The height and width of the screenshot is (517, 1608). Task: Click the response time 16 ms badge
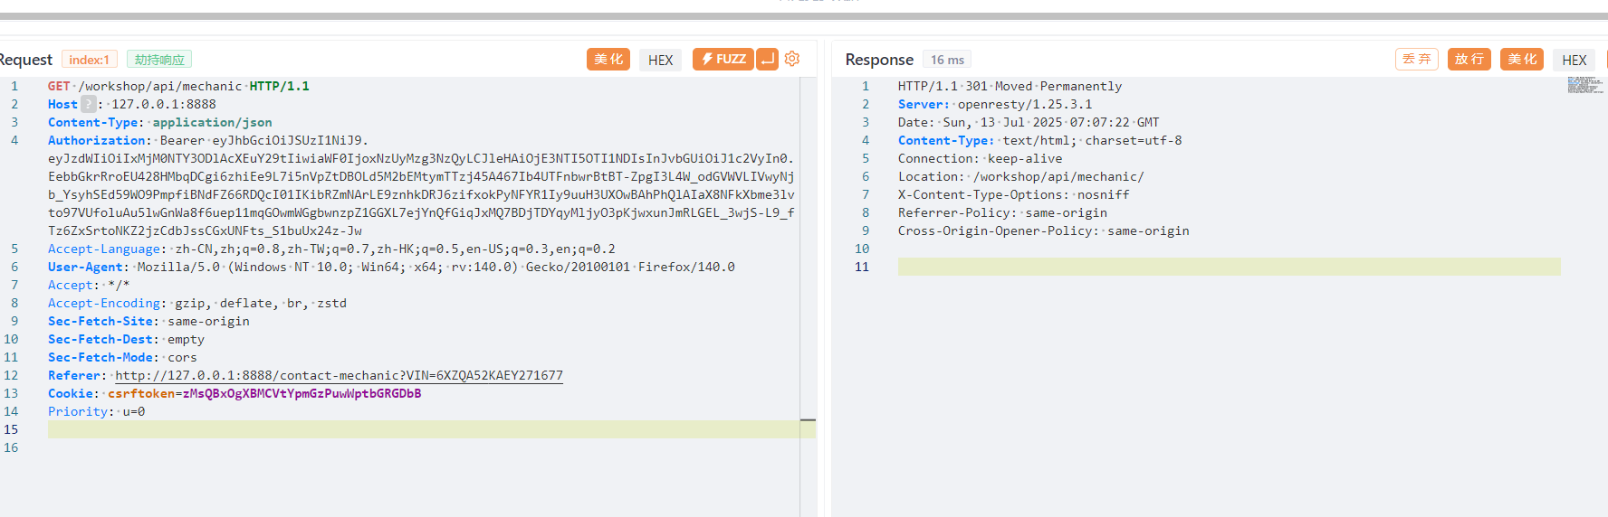947,60
